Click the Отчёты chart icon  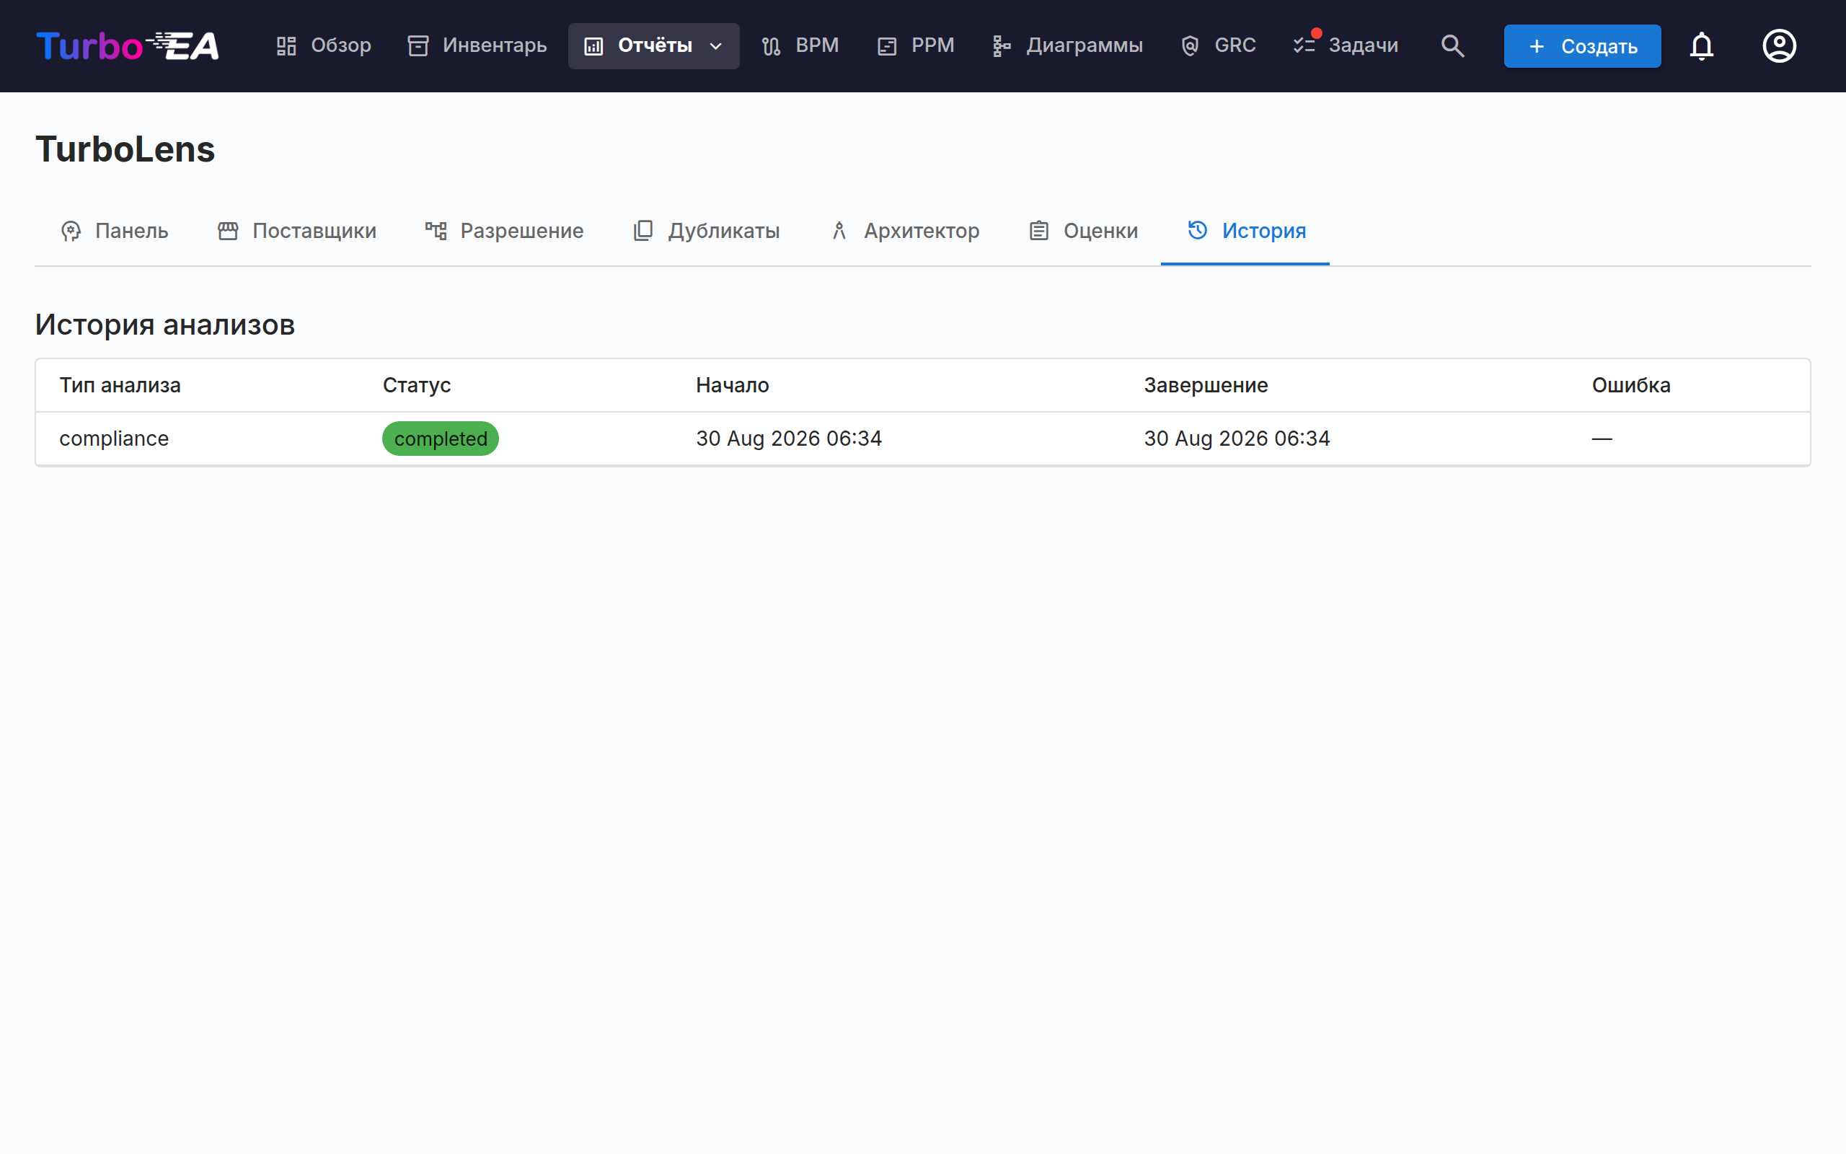(593, 45)
